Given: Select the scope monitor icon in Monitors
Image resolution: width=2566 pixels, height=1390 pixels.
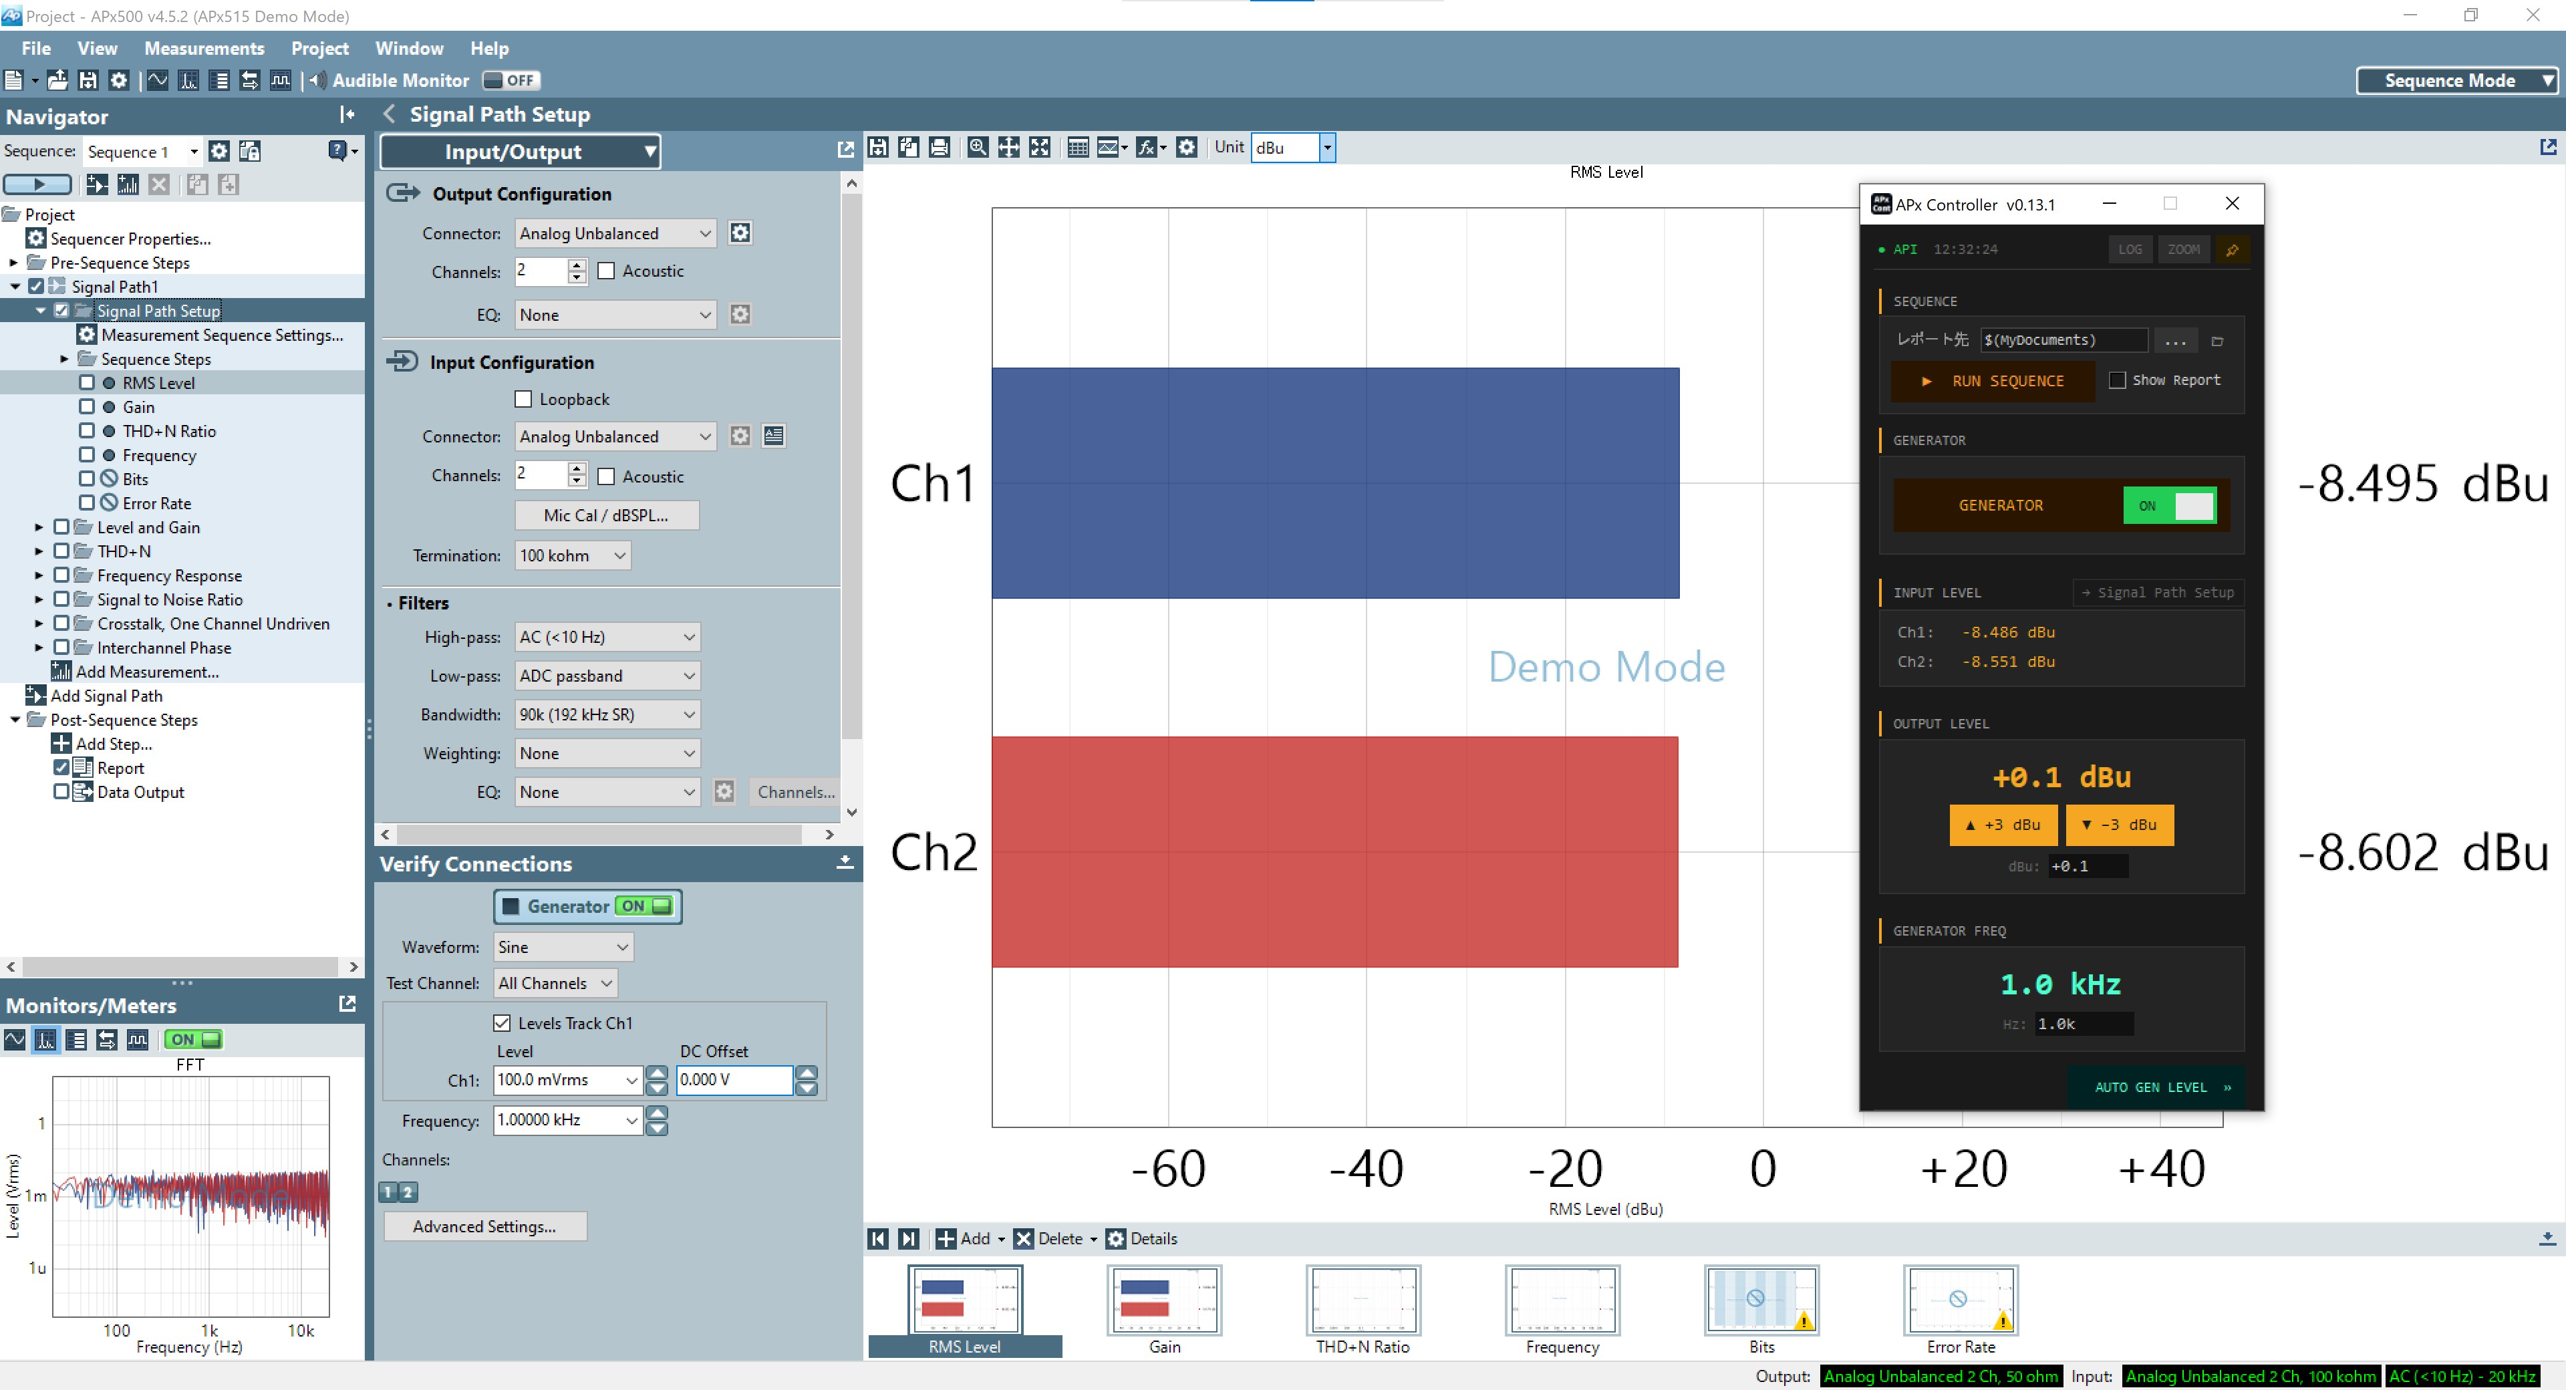Looking at the screenshot, I should tap(15, 1040).
